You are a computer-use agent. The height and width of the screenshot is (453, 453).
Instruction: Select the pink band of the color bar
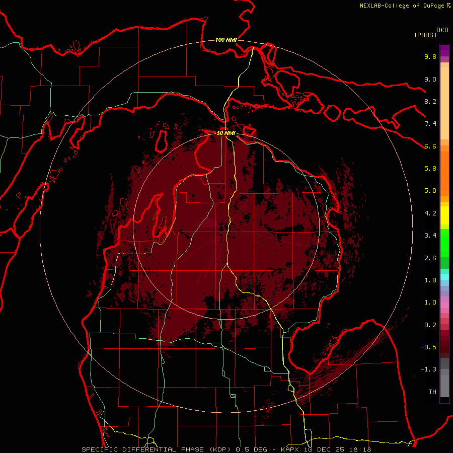pos(444,305)
